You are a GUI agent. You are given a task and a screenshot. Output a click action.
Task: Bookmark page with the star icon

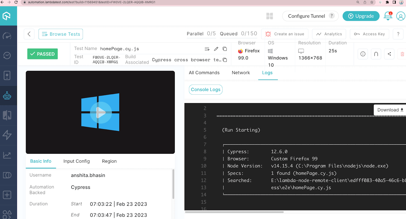(x=372, y=2)
